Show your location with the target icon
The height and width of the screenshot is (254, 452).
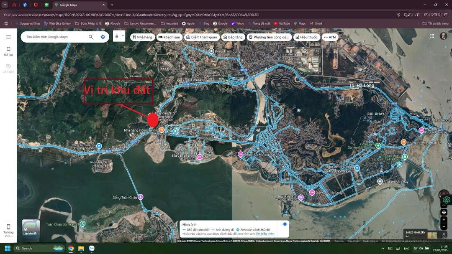point(444,212)
